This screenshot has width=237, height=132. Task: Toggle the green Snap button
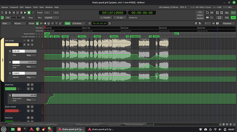click(67, 24)
